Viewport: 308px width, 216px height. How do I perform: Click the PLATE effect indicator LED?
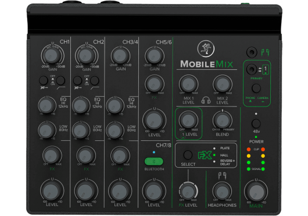[x=214, y=148]
